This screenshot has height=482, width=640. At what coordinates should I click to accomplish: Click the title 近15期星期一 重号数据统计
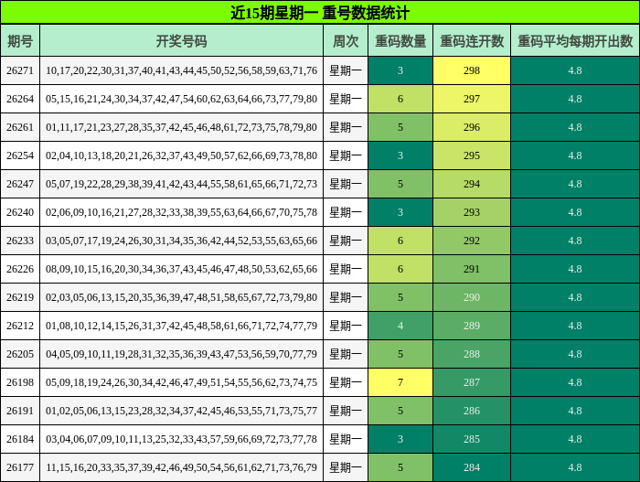point(320,13)
